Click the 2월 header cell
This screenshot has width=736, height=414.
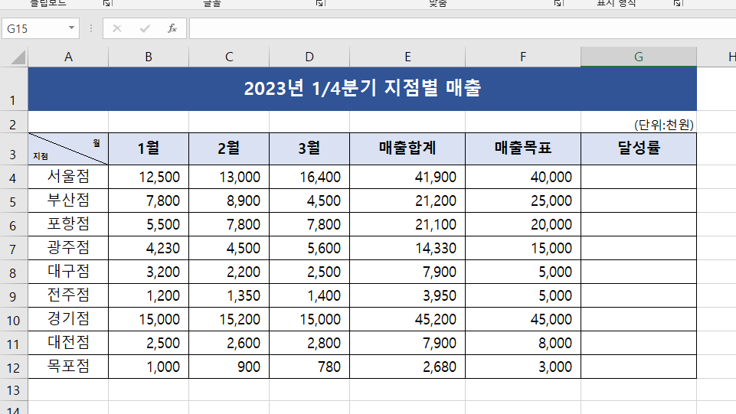(229, 149)
